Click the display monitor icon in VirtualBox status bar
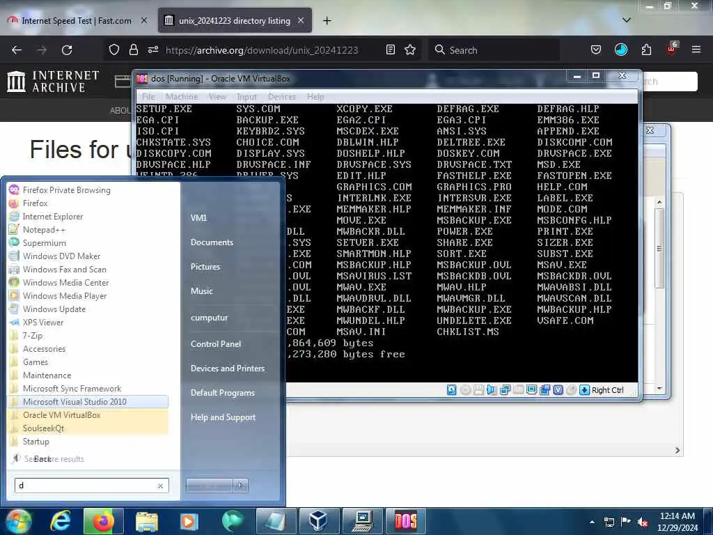 (x=531, y=390)
